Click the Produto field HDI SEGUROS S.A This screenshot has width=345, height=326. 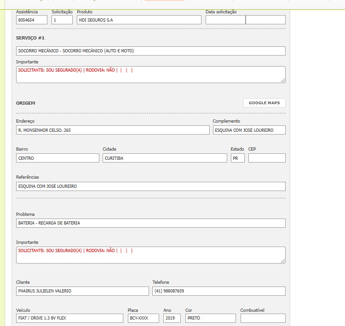pyautogui.click(x=139, y=20)
